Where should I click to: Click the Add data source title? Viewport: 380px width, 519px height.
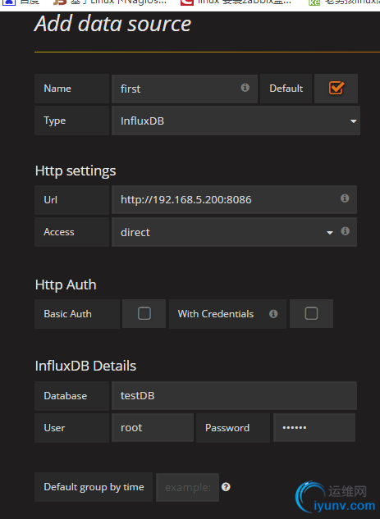pos(112,24)
